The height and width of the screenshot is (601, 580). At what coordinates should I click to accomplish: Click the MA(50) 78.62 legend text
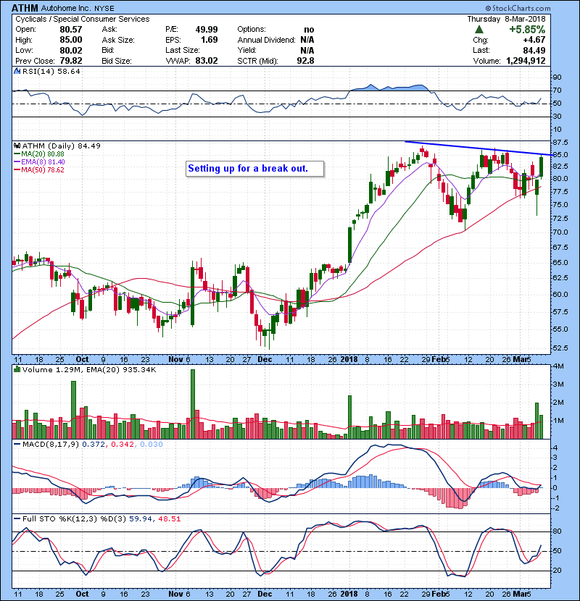[x=43, y=170]
